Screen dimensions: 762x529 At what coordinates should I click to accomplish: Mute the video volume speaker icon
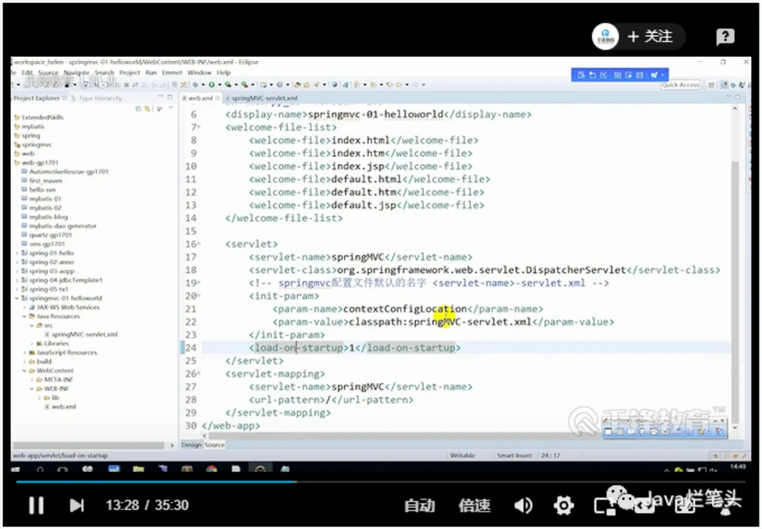[x=523, y=505]
